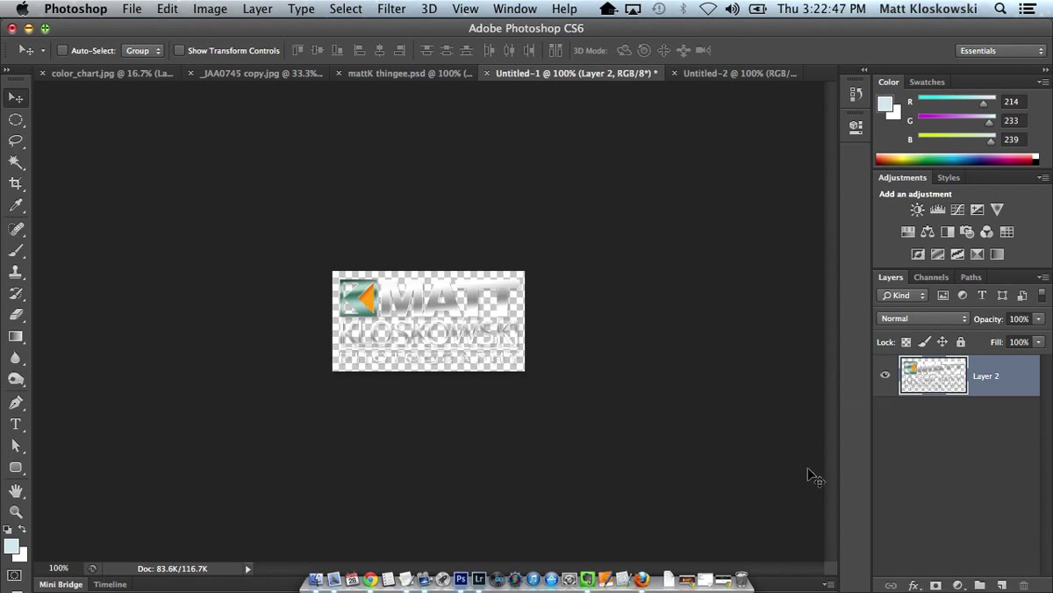
Task: Open the Filter menu
Action: pyautogui.click(x=391, y=9)
